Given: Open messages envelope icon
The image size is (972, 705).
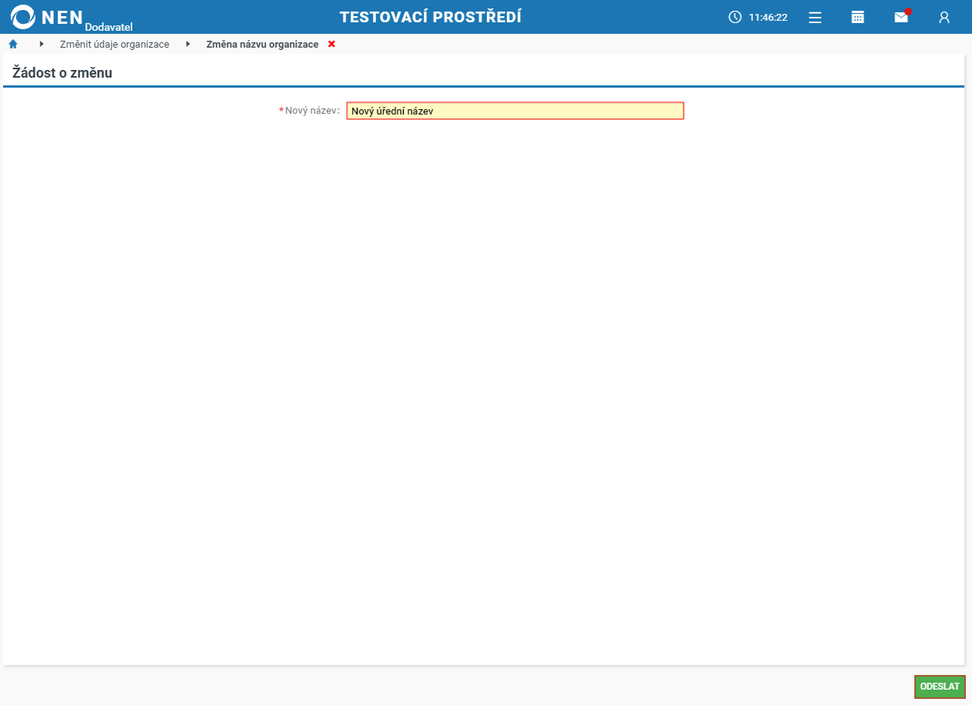Looking at the screenshot, I should pyautogui.click(x=901, y=17).
